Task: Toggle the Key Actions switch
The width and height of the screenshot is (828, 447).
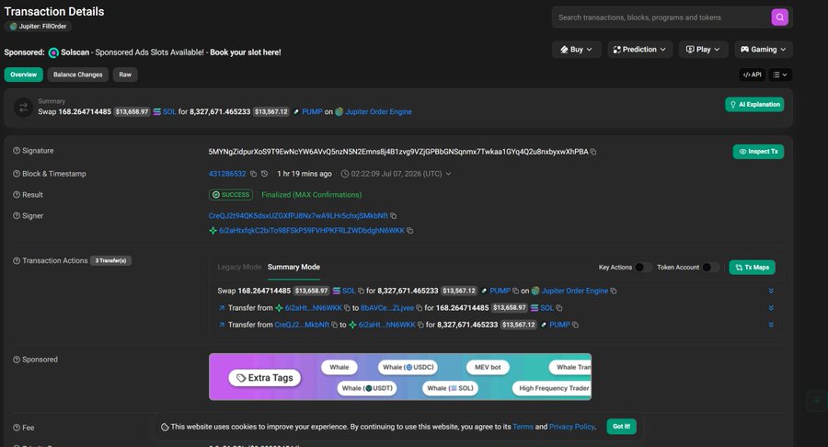Action: pyautogui.click(x=643, y=268)
